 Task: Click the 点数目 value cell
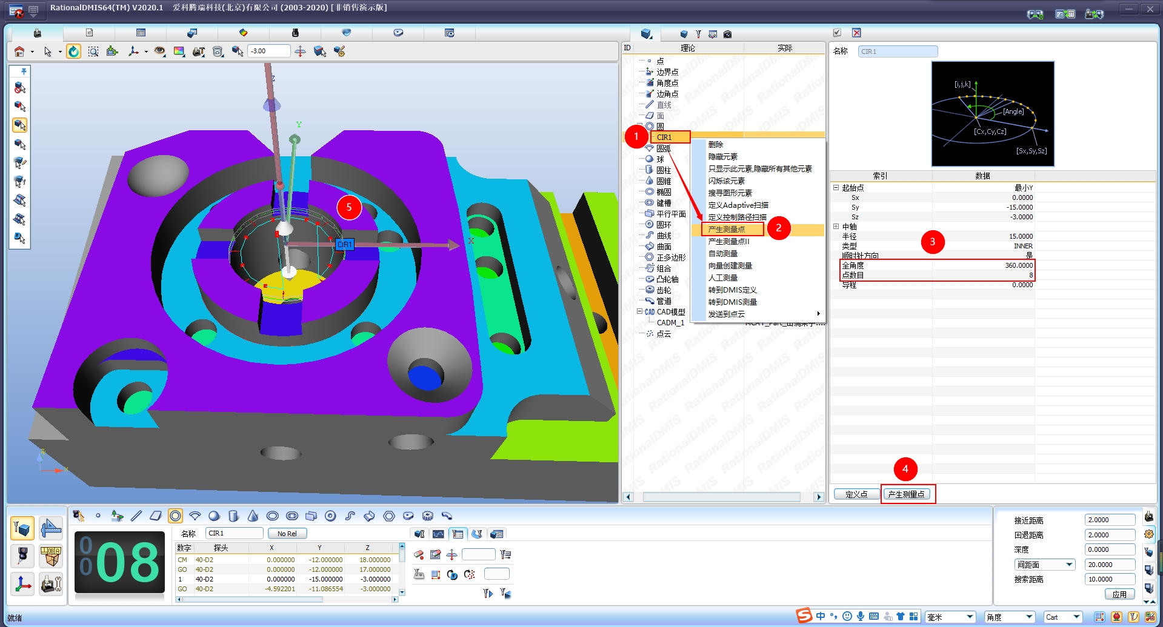click(983, 275)
